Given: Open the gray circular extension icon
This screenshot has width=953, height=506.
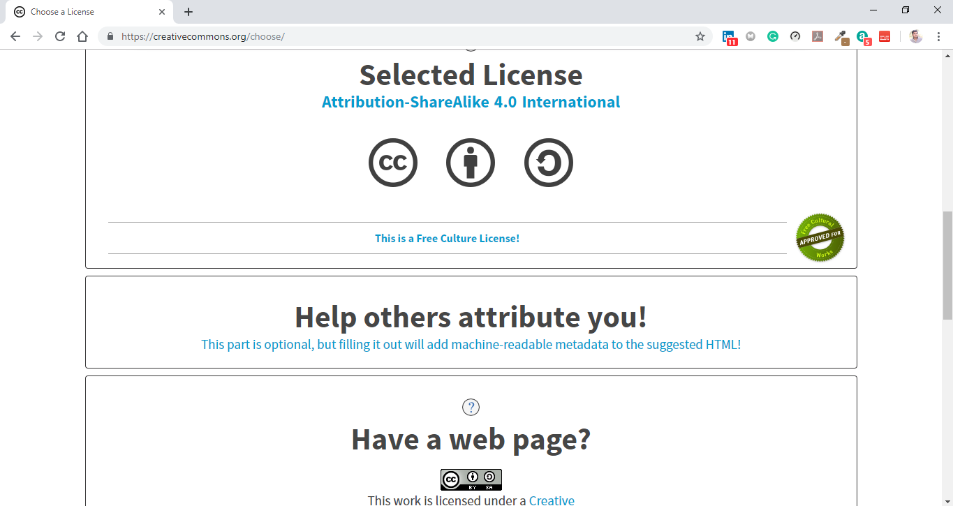Looking at the screenshot, I should coord(751,36).
